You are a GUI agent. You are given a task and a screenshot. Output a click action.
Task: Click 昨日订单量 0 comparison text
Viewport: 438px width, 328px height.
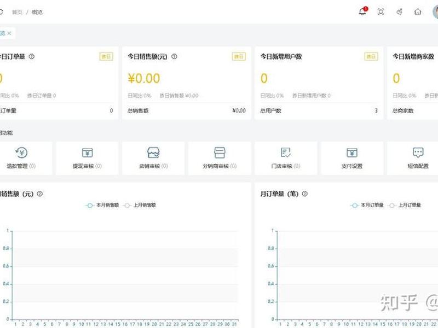[42, 96]
